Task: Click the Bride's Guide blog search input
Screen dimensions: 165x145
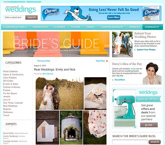Action: point(130,142)
